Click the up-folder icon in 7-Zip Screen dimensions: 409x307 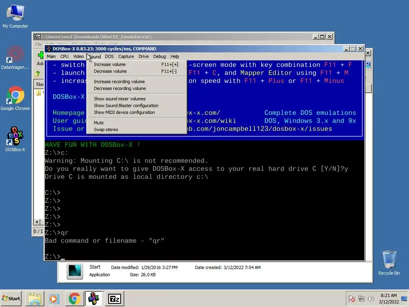click(x=38, y=74)
